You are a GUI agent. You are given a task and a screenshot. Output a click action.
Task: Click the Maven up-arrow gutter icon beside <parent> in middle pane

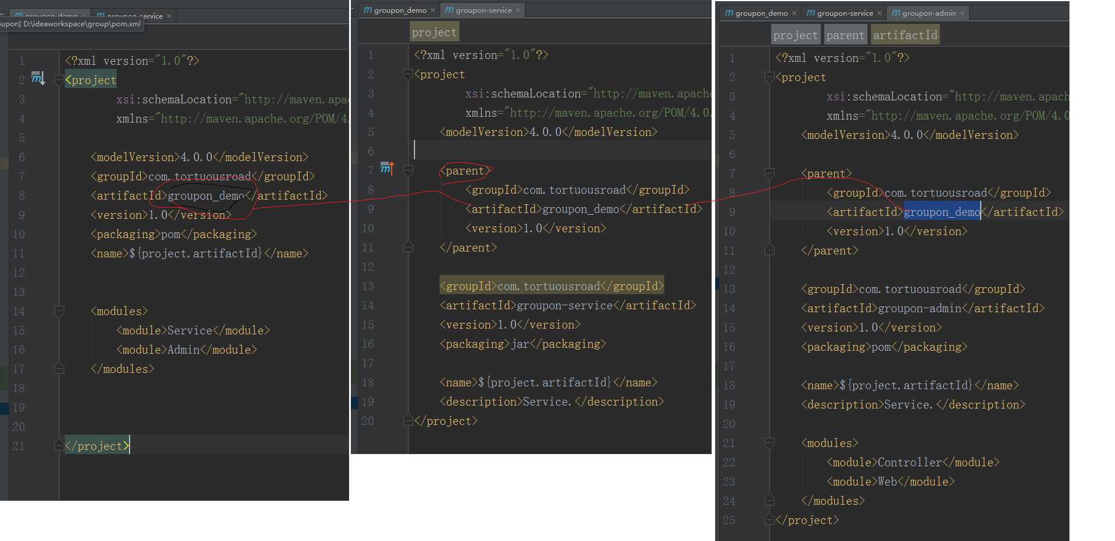(x=387, y=169)
